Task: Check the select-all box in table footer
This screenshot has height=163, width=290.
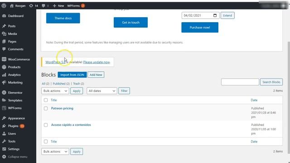Action: pos(46,142)
